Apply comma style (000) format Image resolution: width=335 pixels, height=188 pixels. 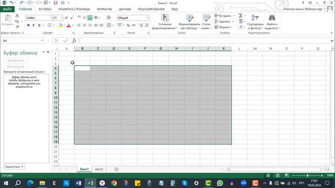click(x=134, y=25)
